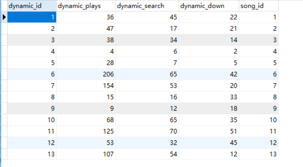Viewport: 303px width, 167px height.
Task: Click dynamic_plays cell with value 47
Action: (86, 29)
